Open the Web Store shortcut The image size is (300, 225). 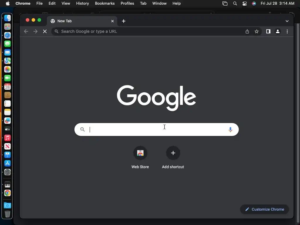(x=140, y=157)
